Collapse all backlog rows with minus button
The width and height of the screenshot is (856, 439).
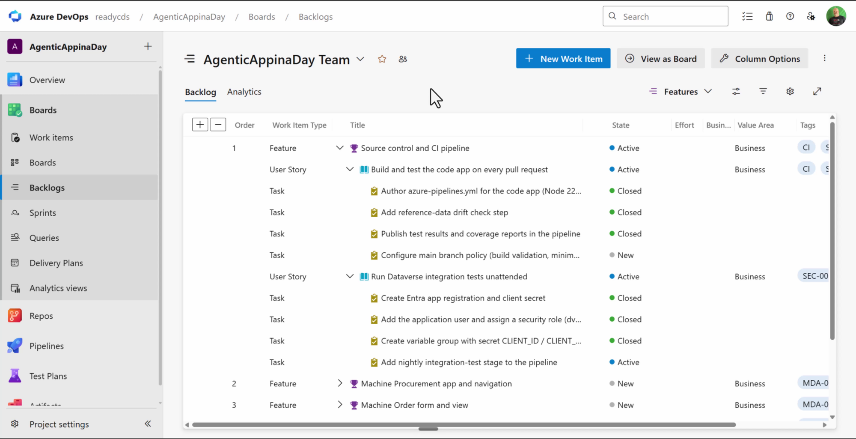tap(218, 125)
